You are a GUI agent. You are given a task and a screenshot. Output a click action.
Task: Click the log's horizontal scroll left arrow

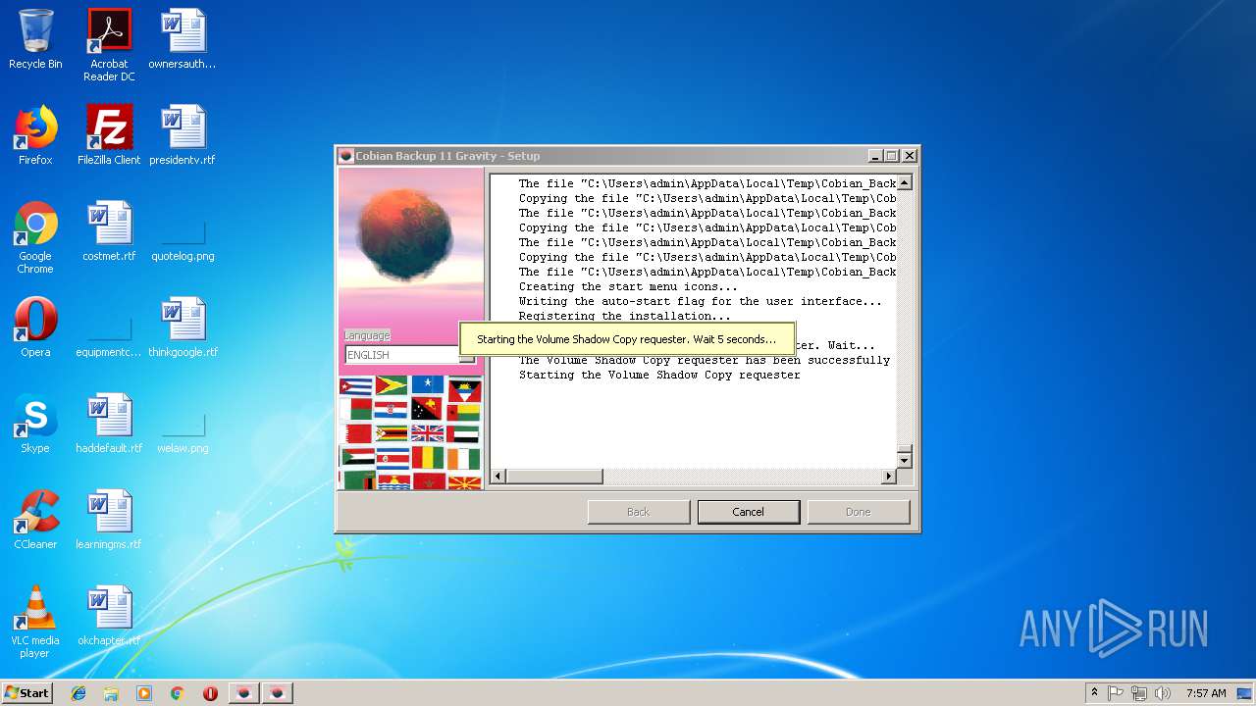[x=498, y=477]
